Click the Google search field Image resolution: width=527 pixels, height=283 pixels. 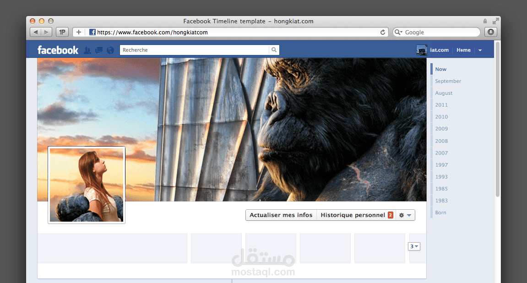coord(437,32)
